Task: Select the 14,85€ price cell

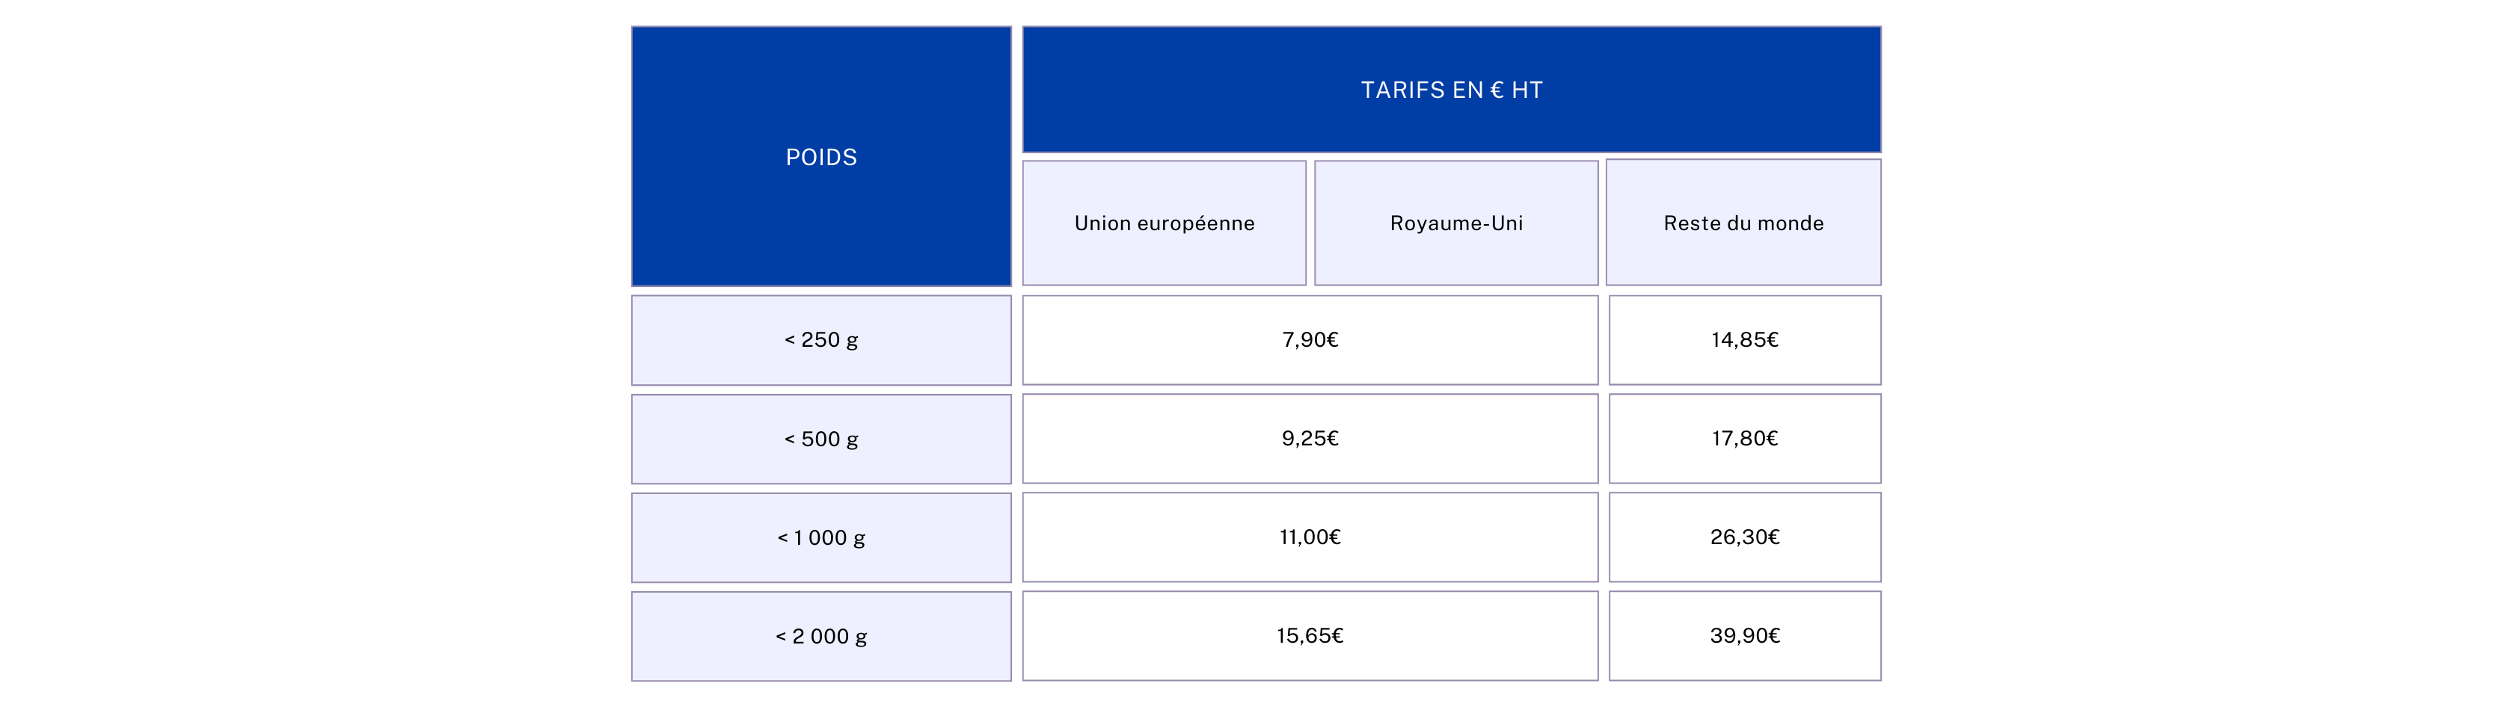Action: 1744,340
